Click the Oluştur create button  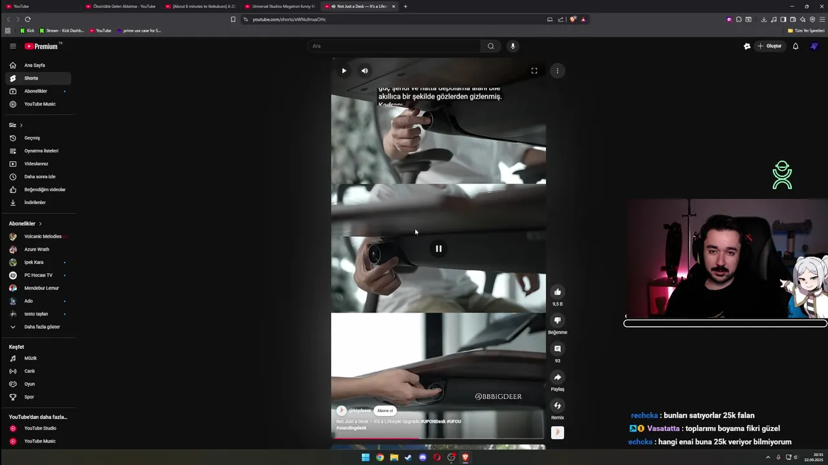coord(770,46)
